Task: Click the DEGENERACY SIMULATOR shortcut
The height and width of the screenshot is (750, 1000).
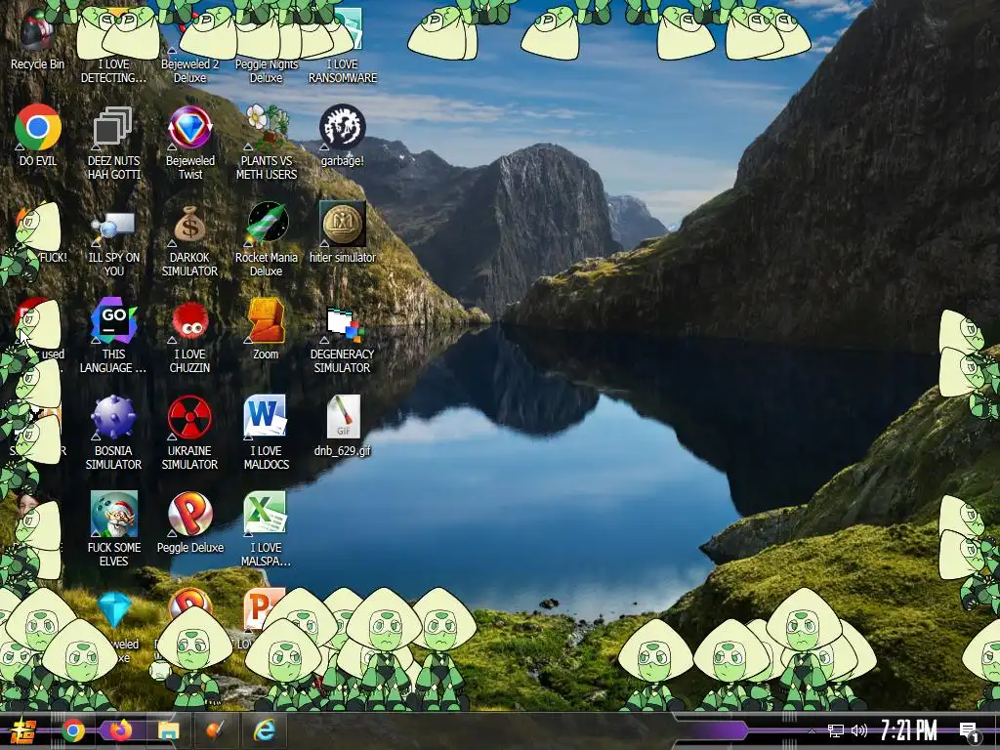Action: point(343,339)
